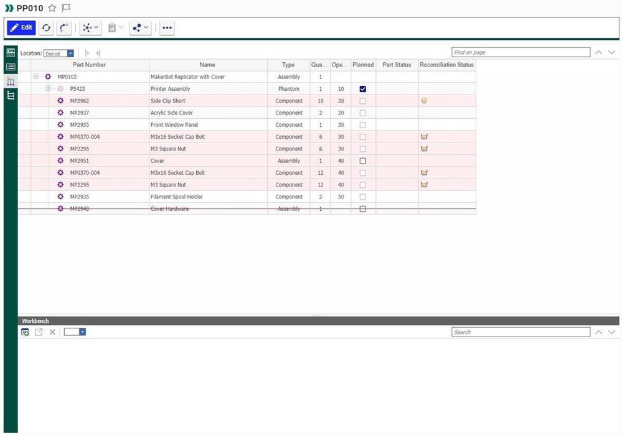Click the reconciliation status icon for MP2962

coord(424,101)
